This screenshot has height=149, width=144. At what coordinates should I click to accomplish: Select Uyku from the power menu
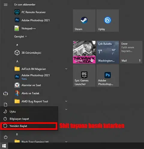29,111
